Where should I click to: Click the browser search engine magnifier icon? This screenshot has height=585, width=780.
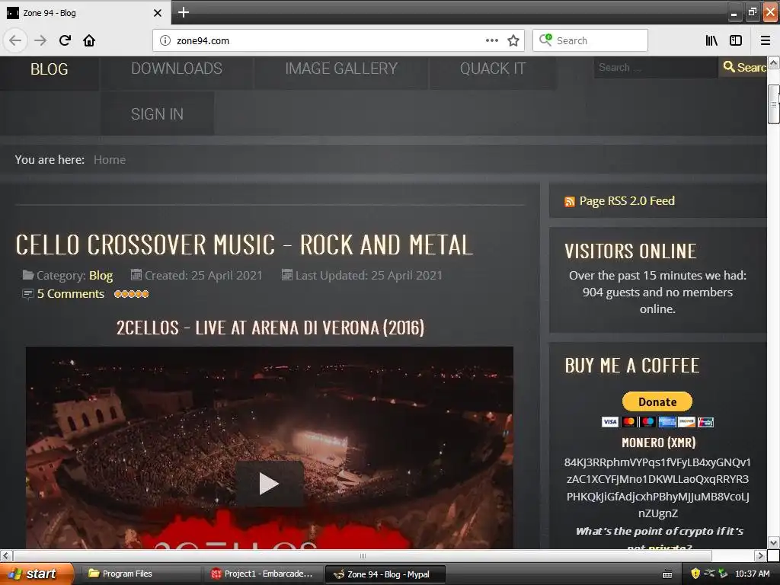(545, 40)
